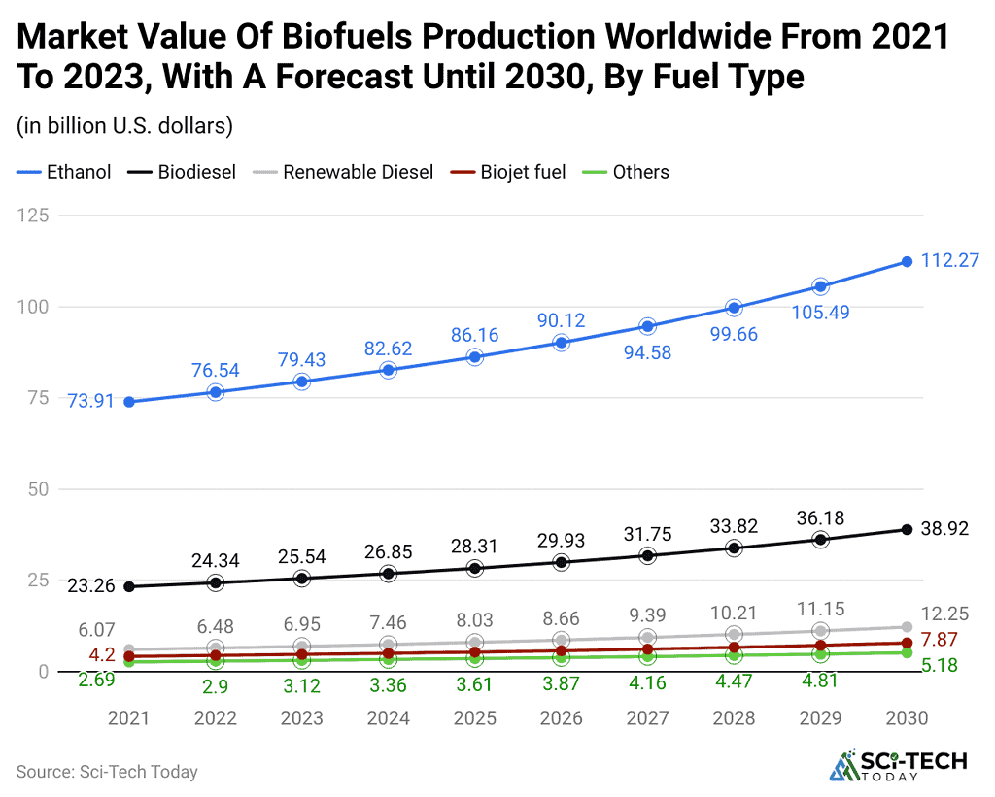Click the 2030 x-axis label
The image size is (995, 797).
[907, 717]
